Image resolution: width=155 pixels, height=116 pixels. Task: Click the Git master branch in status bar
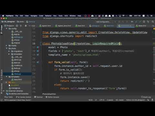tap(120, 100)
